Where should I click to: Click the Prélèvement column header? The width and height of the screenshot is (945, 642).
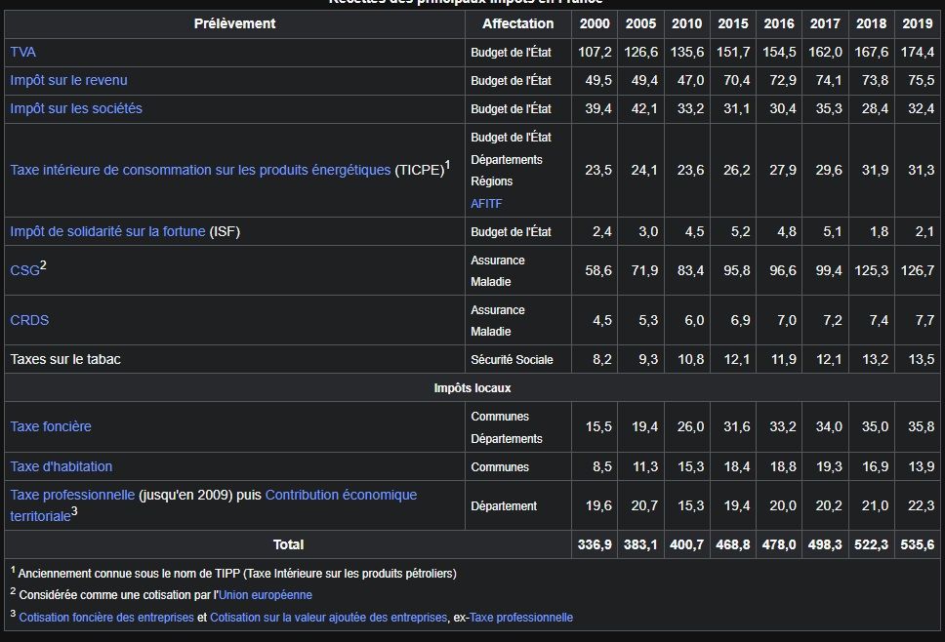234,23
